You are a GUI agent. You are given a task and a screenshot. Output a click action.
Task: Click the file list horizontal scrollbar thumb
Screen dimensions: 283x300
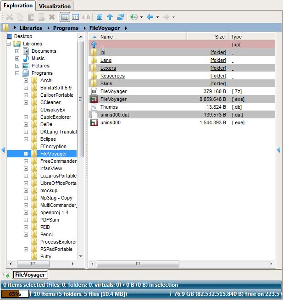(x=138, y=264)
